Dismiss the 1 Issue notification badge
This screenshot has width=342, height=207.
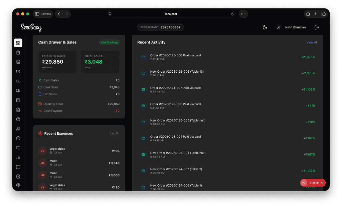click(322, 183)
